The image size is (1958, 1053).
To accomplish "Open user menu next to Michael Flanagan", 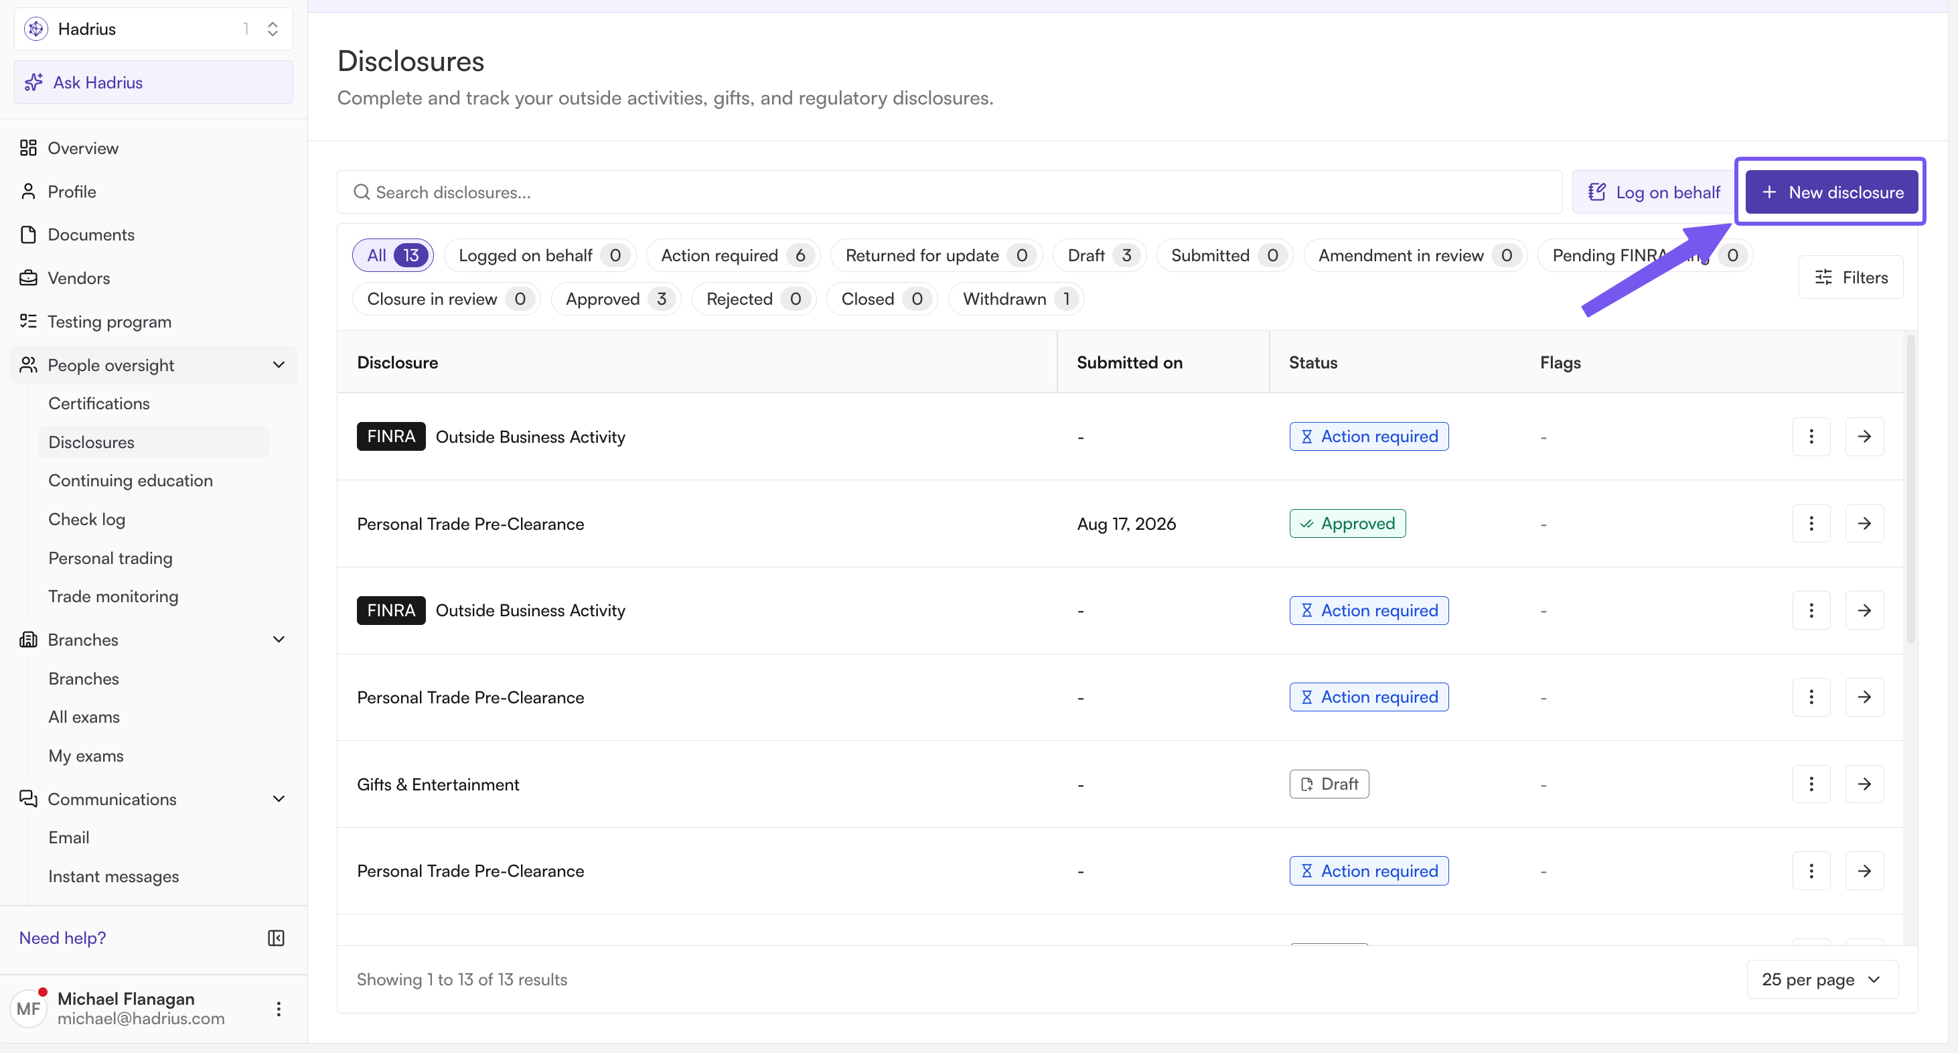I will tap(279, 1008).
